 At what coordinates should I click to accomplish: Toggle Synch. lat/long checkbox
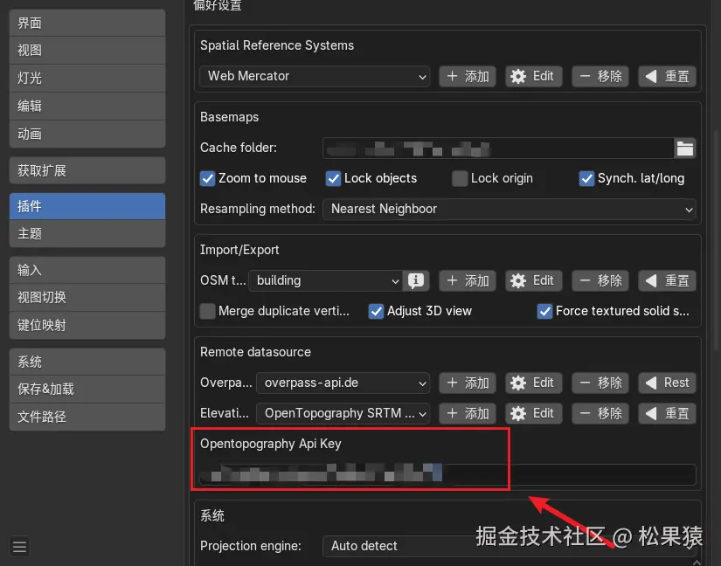[586, 178]
